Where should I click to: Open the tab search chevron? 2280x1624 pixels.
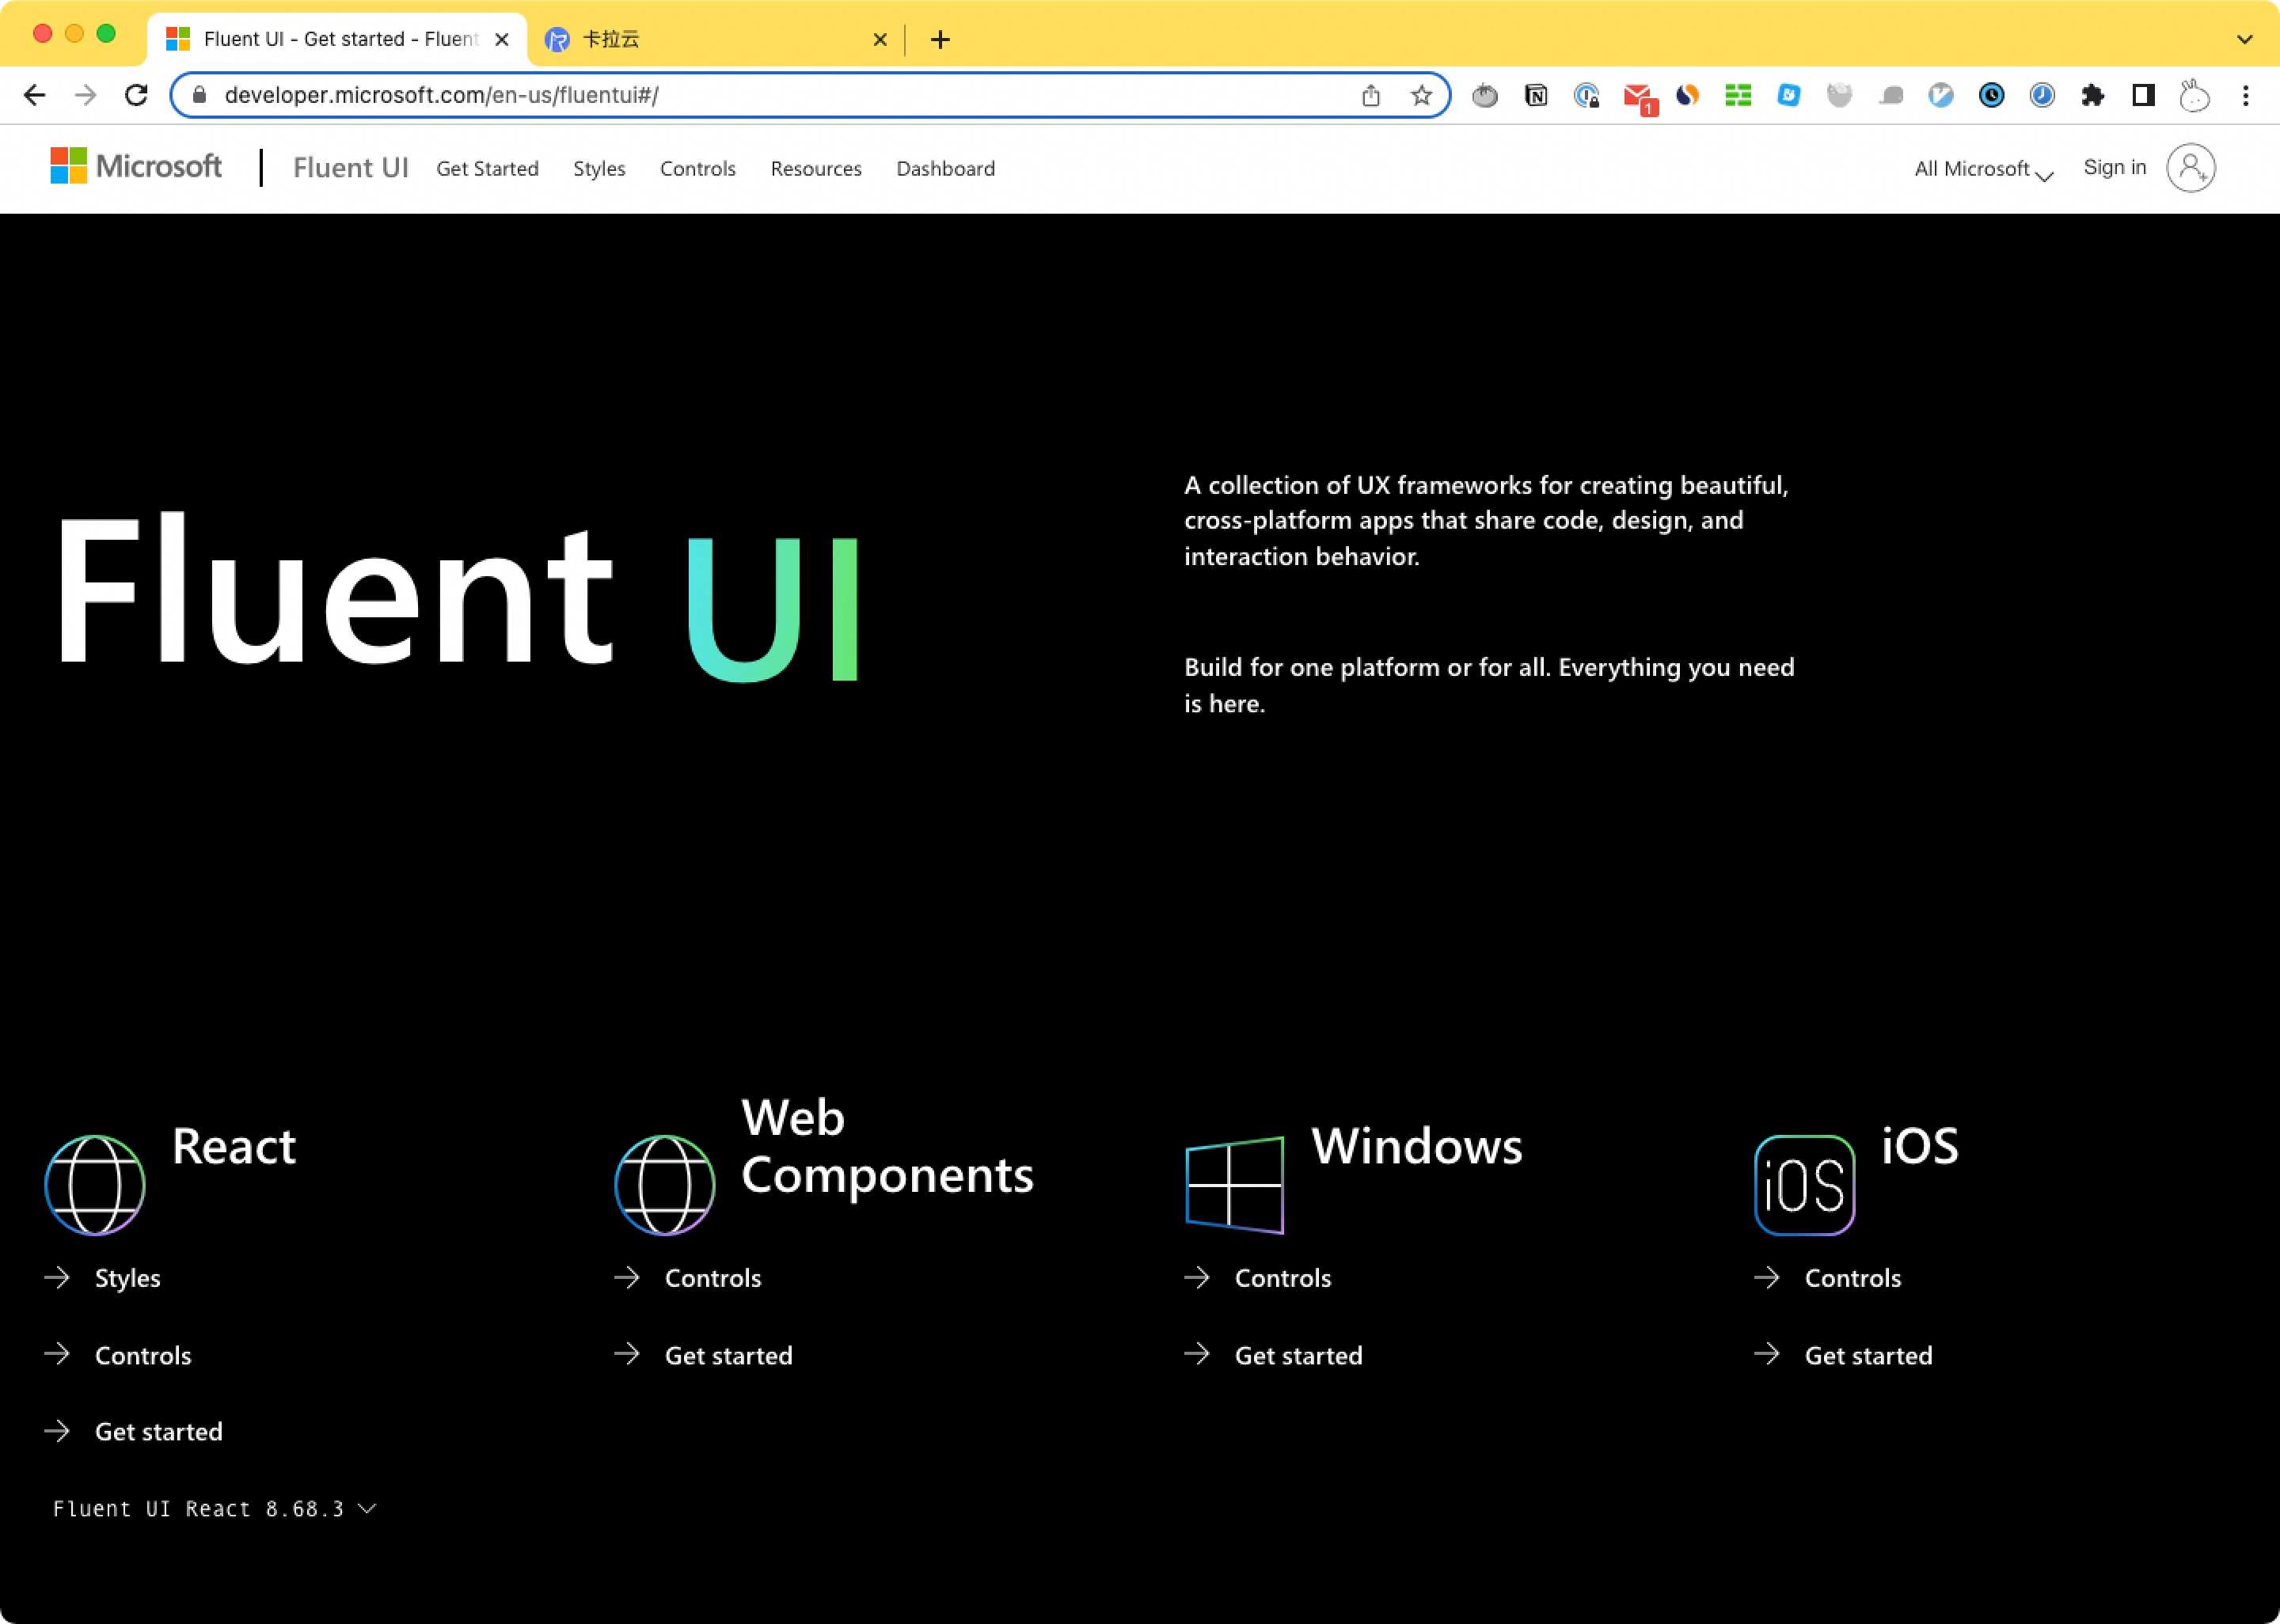click(2244, 39)
